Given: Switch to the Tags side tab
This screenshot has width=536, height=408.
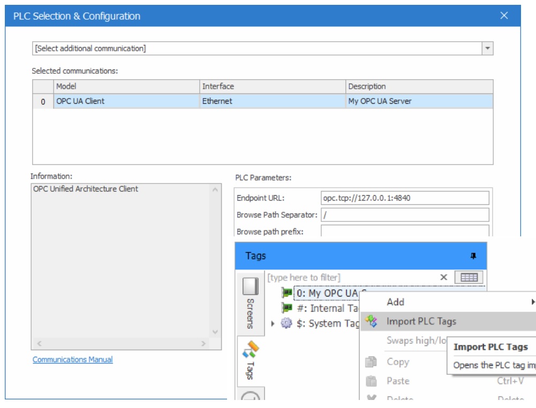Looking at the screenshot, I should pos(250,360).
